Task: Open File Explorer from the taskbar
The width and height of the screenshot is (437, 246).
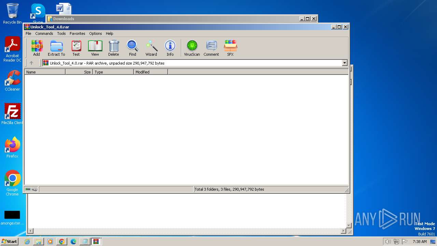Action: (39, 242)
